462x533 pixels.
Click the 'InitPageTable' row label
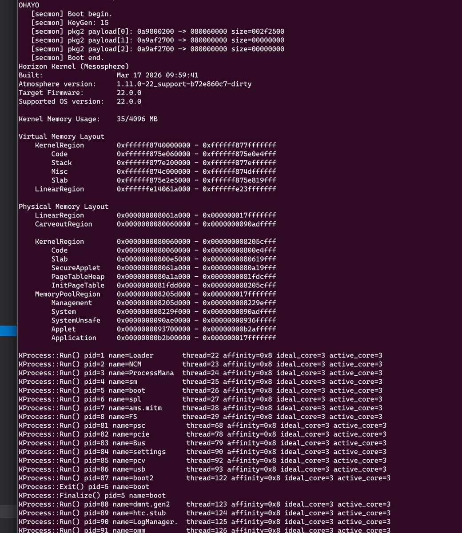[78, 286]
